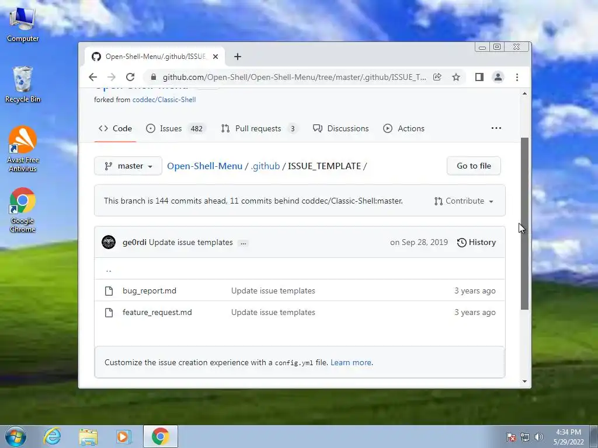The image size is (598, 448).
Task: Open Google Chrome desktop shortcut
Action: [23, 210]
